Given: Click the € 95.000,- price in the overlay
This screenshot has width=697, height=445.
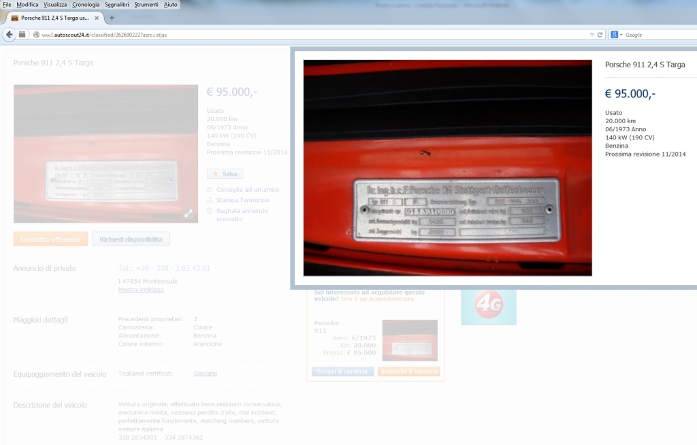Looking at the screenshot, I should [630, 93].
